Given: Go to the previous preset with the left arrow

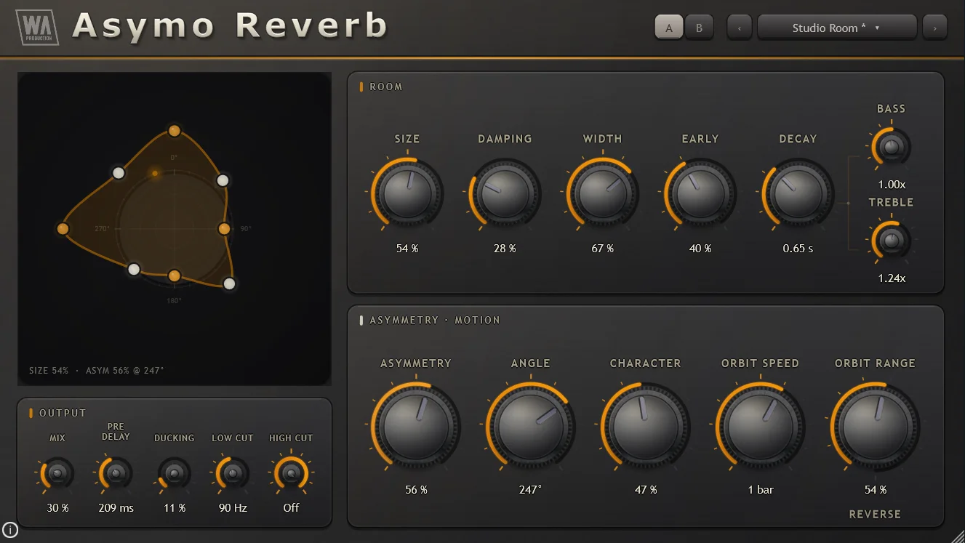Looking at the screenshot, I should coord(740,28).
